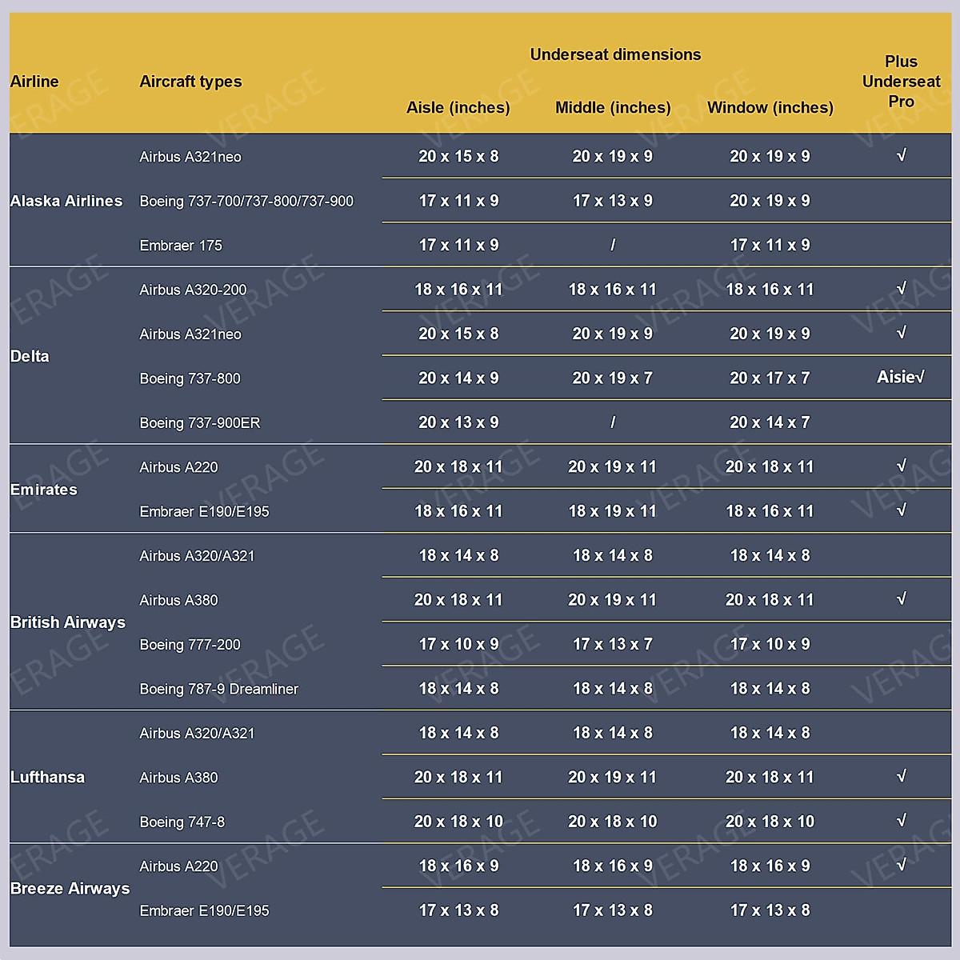This screenshot has width=960, height=960.
Task: Click the checkmark for Emirates Airbus A220
Action: [x=902, y=466]
